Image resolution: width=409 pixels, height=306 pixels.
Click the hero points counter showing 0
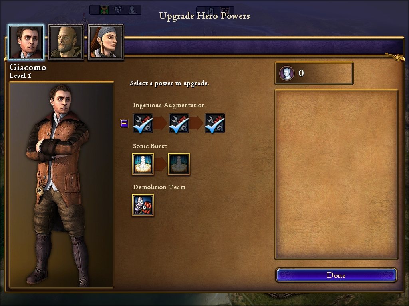pos(314,73)
